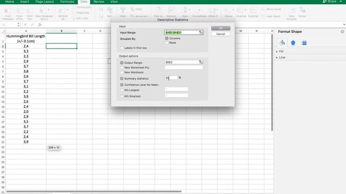Click the formula bar confirm checkmark
346x194 pixels.
32,25
